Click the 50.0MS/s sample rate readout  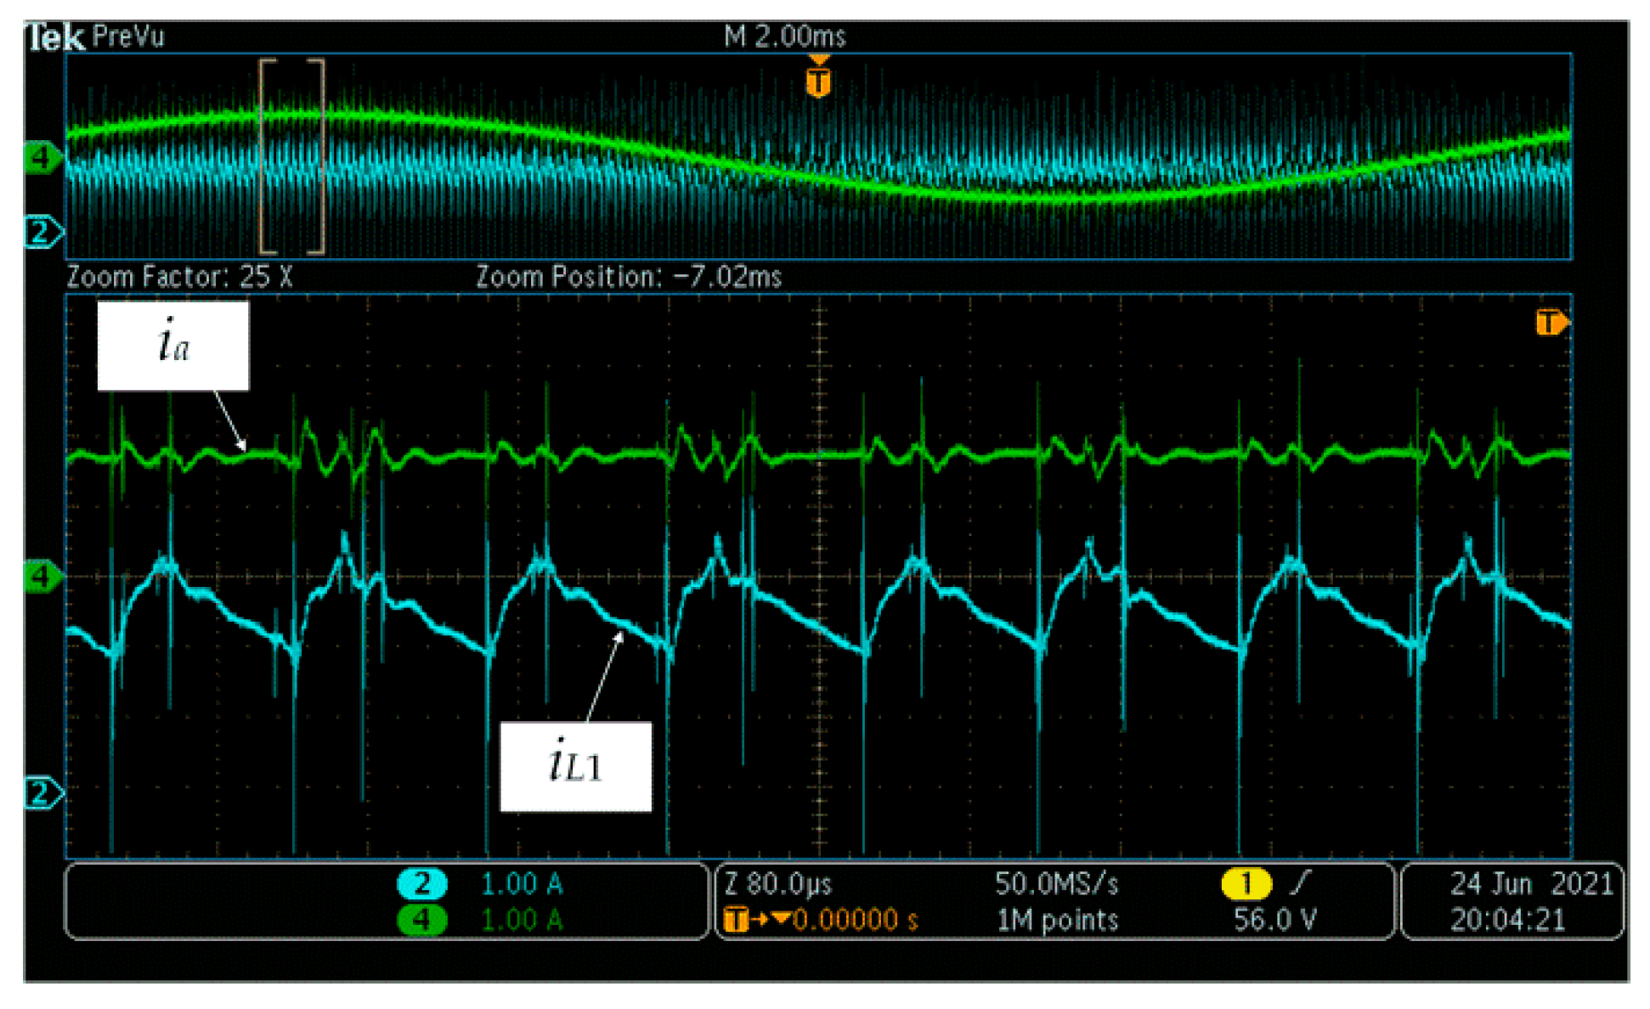pos(1056,884)
